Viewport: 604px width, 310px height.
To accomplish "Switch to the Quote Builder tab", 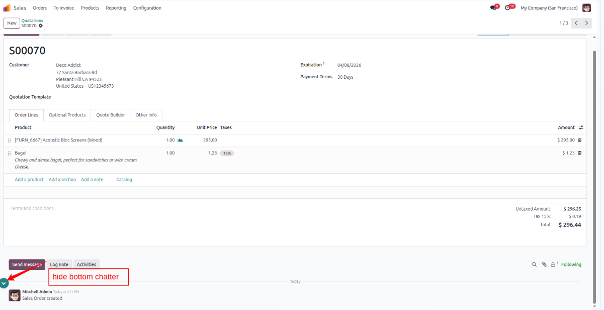I will [111, 115].
